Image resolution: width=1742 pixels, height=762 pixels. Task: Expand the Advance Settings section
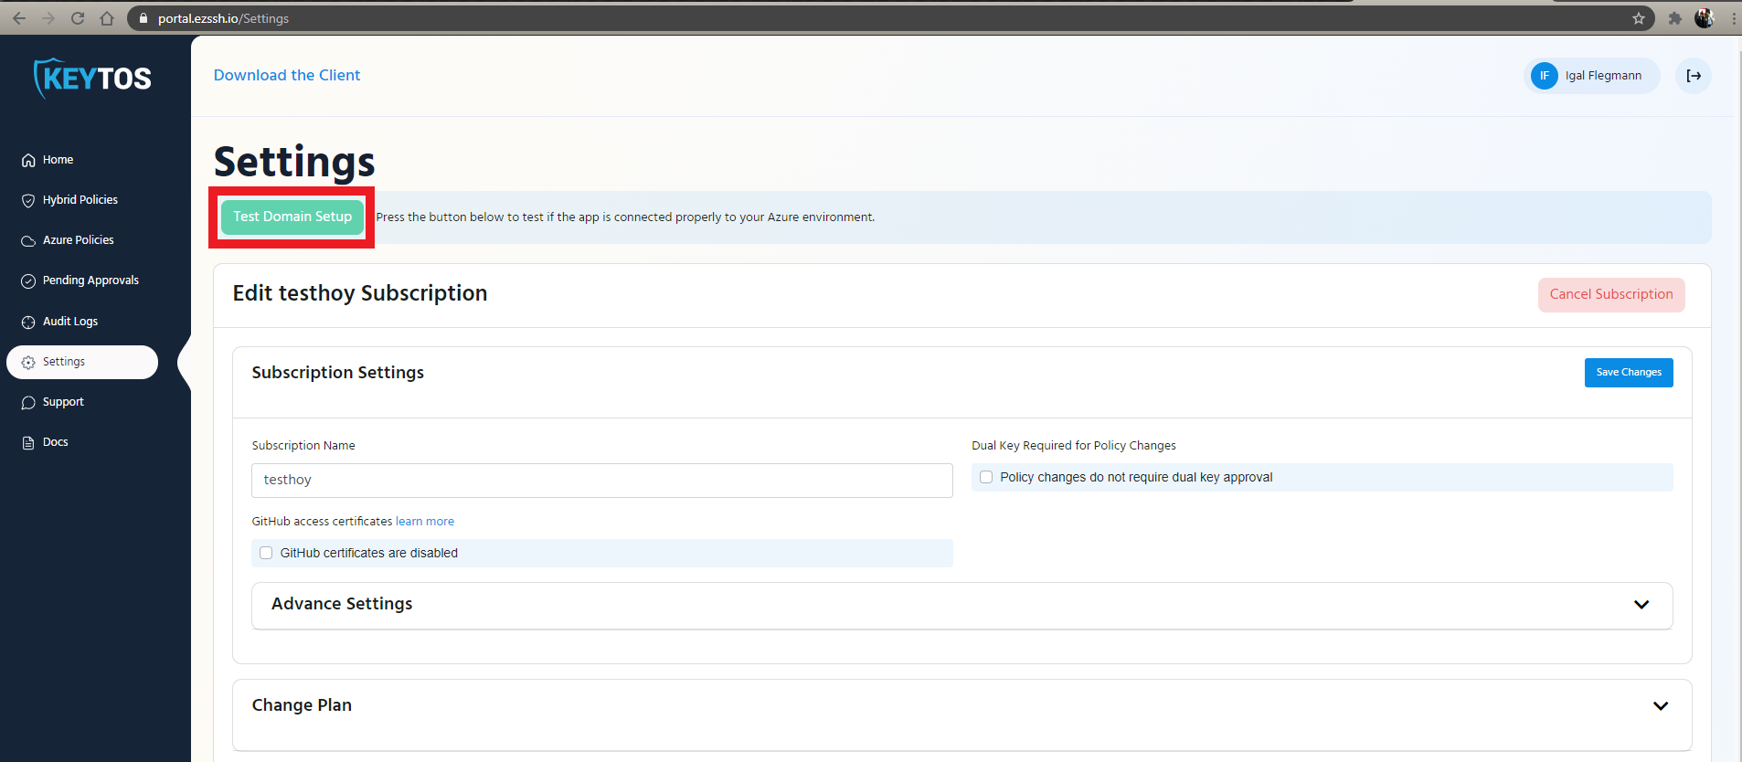(x=1641, y=605)
